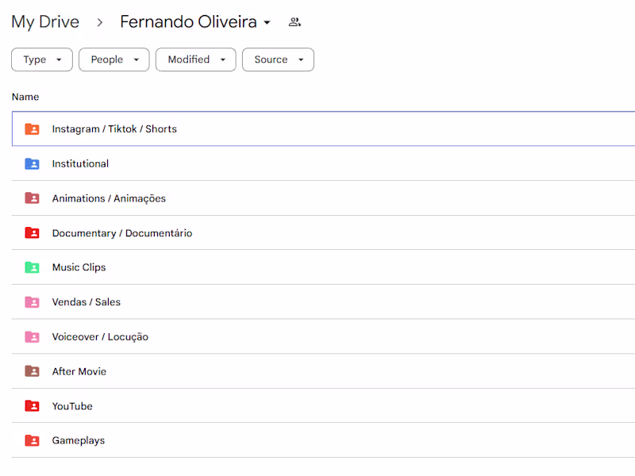Go back to My Drive breadcrumb
Image resolution: width=635 pixels, height=476 pixels.
45,22
